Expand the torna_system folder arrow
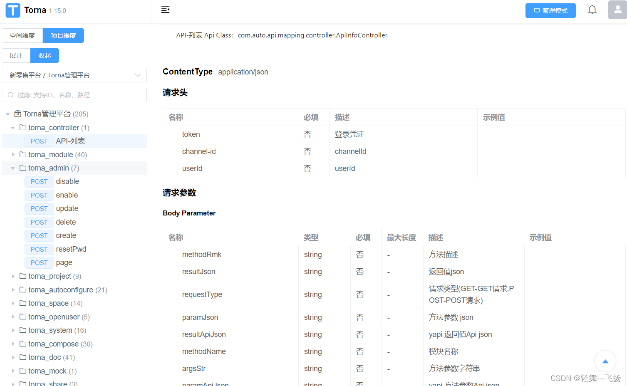627x386 pixels. pos(13,330)
